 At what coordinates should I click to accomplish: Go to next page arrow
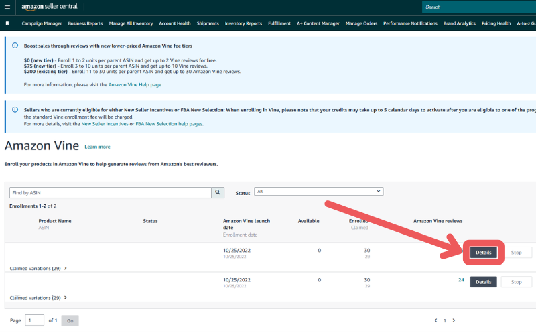pos(454,320)
